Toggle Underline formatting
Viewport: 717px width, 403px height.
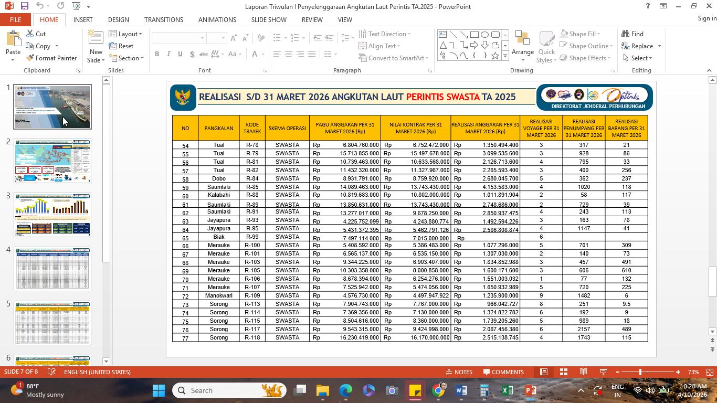click(180, 54)
